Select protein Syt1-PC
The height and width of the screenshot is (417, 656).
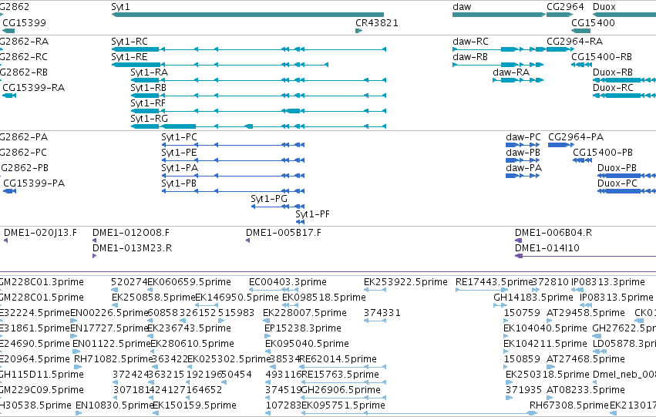coord(233,145)
